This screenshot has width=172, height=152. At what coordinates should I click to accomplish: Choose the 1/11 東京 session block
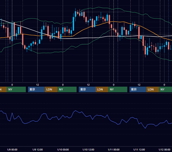pyautogui.click(x=138, y=89)
